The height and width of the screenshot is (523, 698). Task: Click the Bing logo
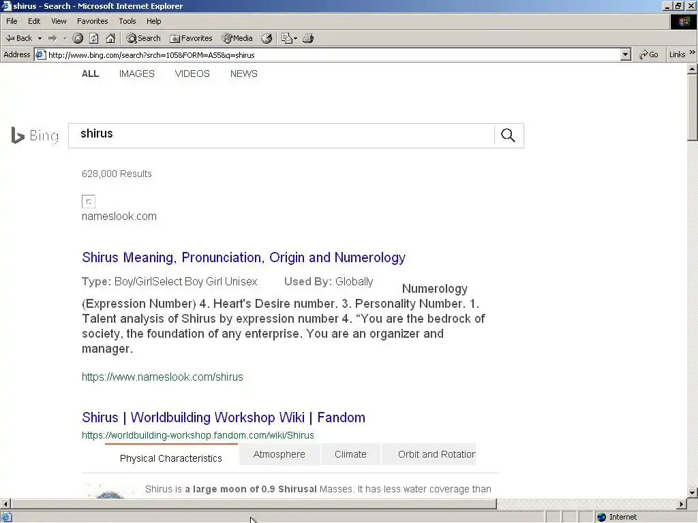[x=35, y=136]
